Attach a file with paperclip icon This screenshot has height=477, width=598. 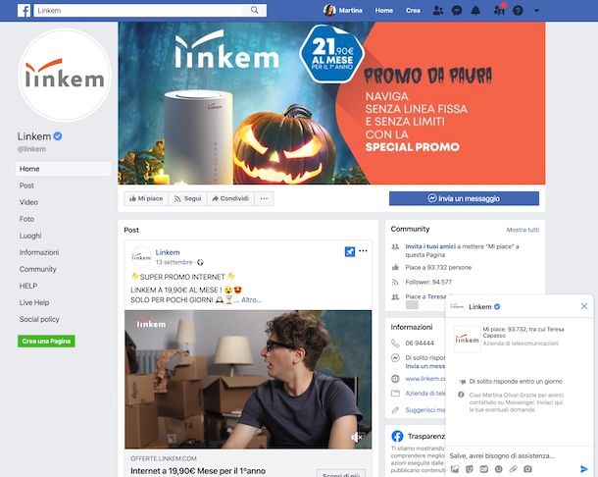click(x=513, y=469)
